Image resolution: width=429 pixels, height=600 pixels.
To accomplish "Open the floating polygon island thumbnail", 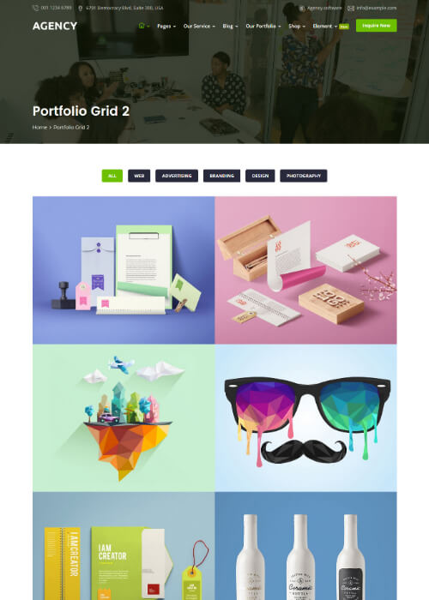I will (124, 418).
